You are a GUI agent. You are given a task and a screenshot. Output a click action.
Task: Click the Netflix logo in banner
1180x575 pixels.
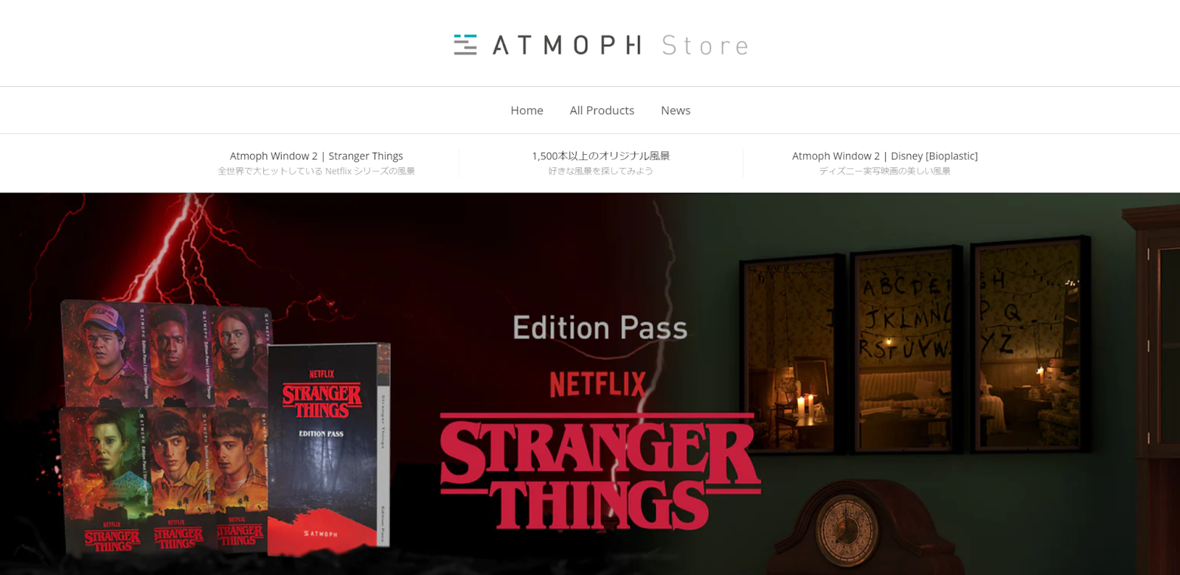coord(597,384)
